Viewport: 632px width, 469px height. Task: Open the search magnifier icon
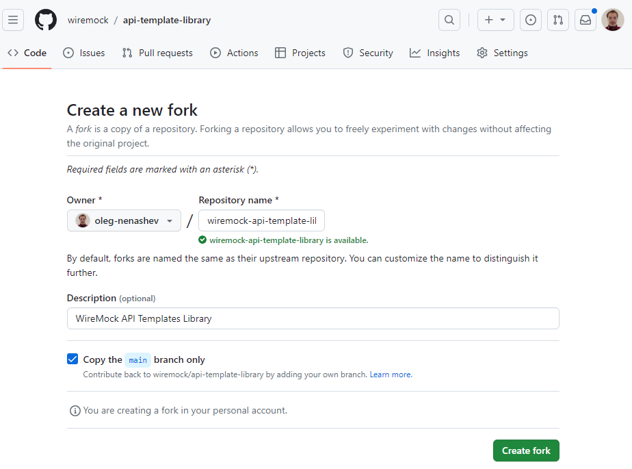point(449,20)
